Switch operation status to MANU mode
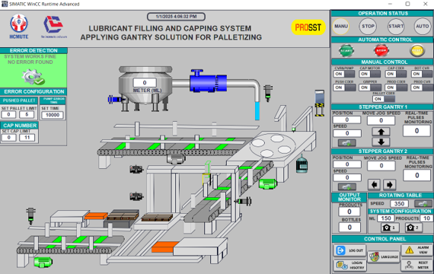Viewport: 434px width, 274px height. [x=340, y=27]
